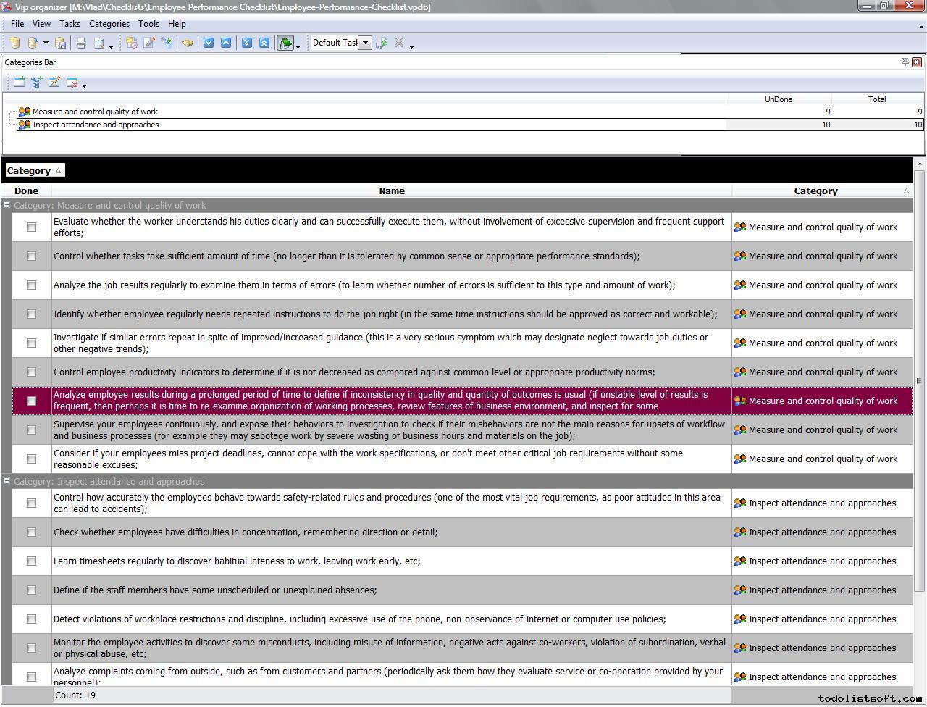927x707 pixels.
Task: Click the Edit category icon in Categories Bar
Action: click(x=54, y=83)
